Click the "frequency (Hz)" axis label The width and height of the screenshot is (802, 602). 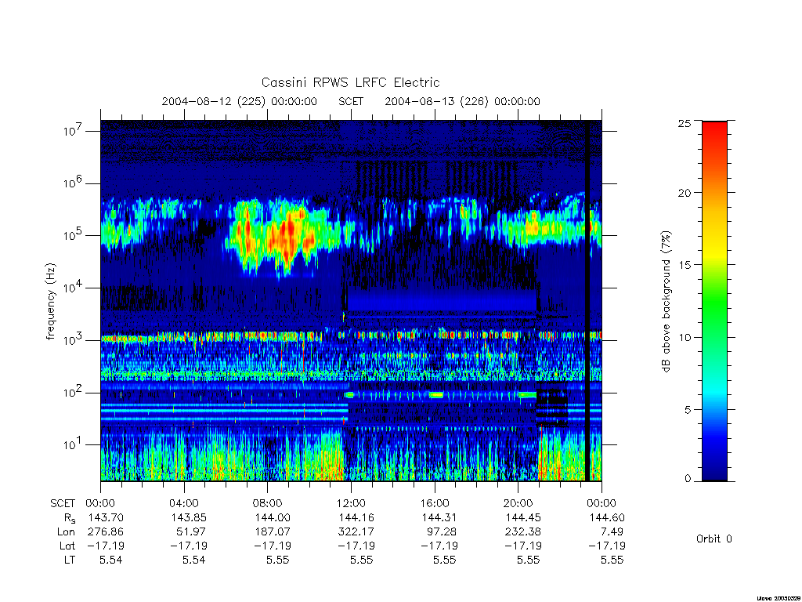(x=51, y=301)
